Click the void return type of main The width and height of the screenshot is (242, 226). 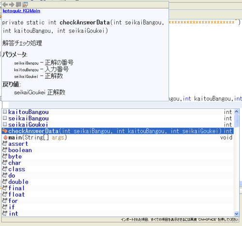(x=227, y=137)
